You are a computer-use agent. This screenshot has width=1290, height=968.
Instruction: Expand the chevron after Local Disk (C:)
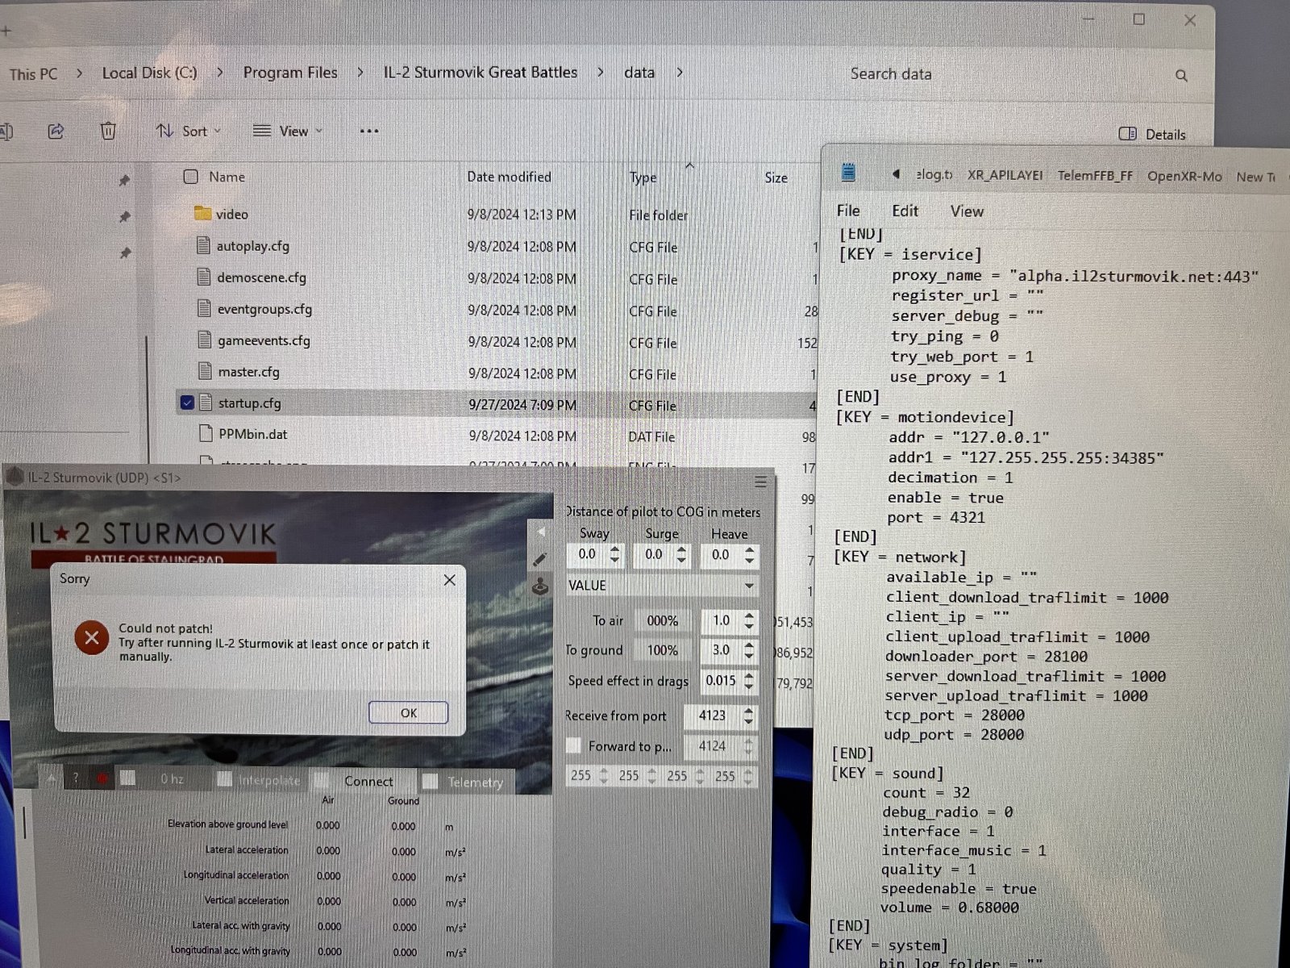[x=219, y=73]
